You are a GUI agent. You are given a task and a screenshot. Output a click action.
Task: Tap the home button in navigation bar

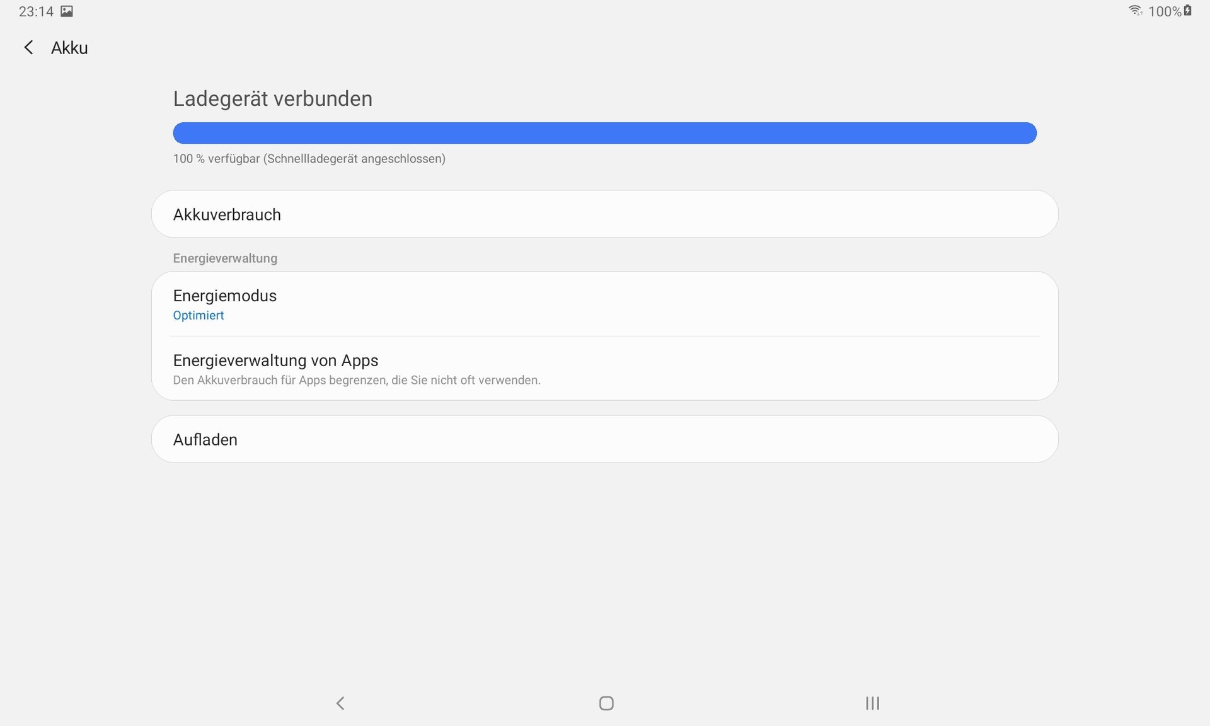pyautogui.click(x=606, y=703)
